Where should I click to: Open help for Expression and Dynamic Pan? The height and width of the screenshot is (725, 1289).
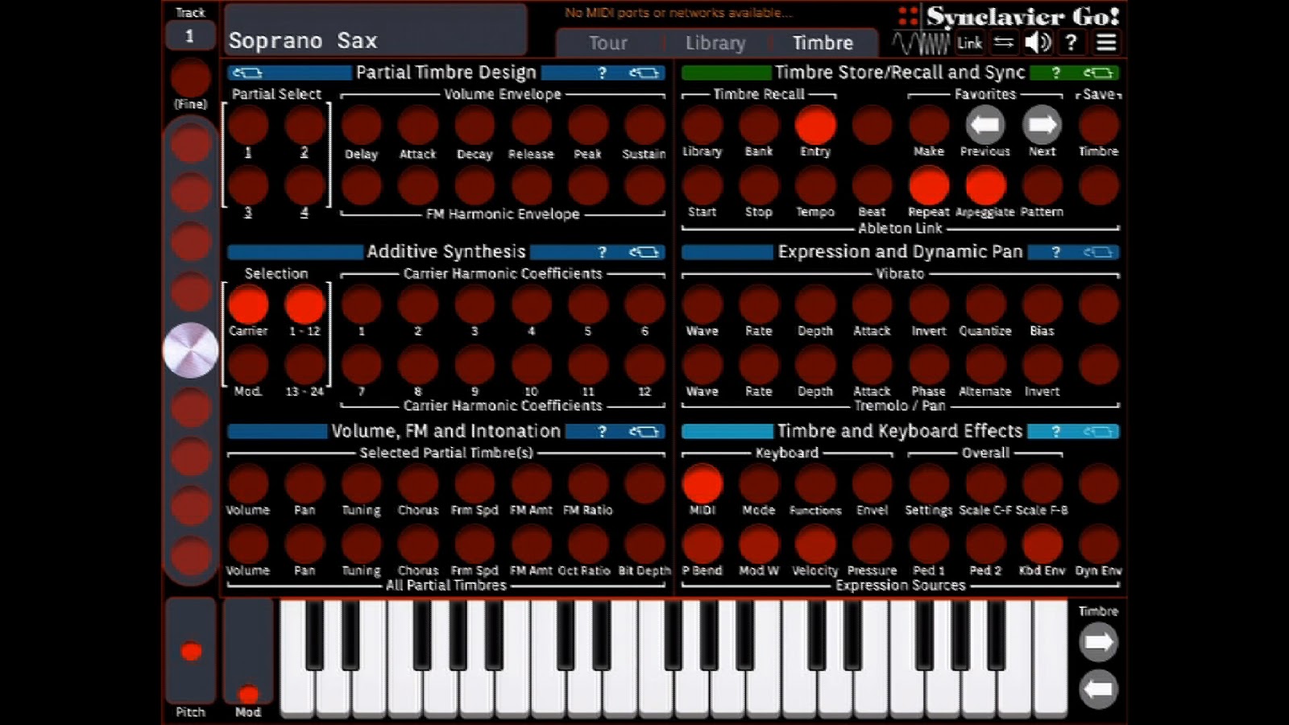1055,252
